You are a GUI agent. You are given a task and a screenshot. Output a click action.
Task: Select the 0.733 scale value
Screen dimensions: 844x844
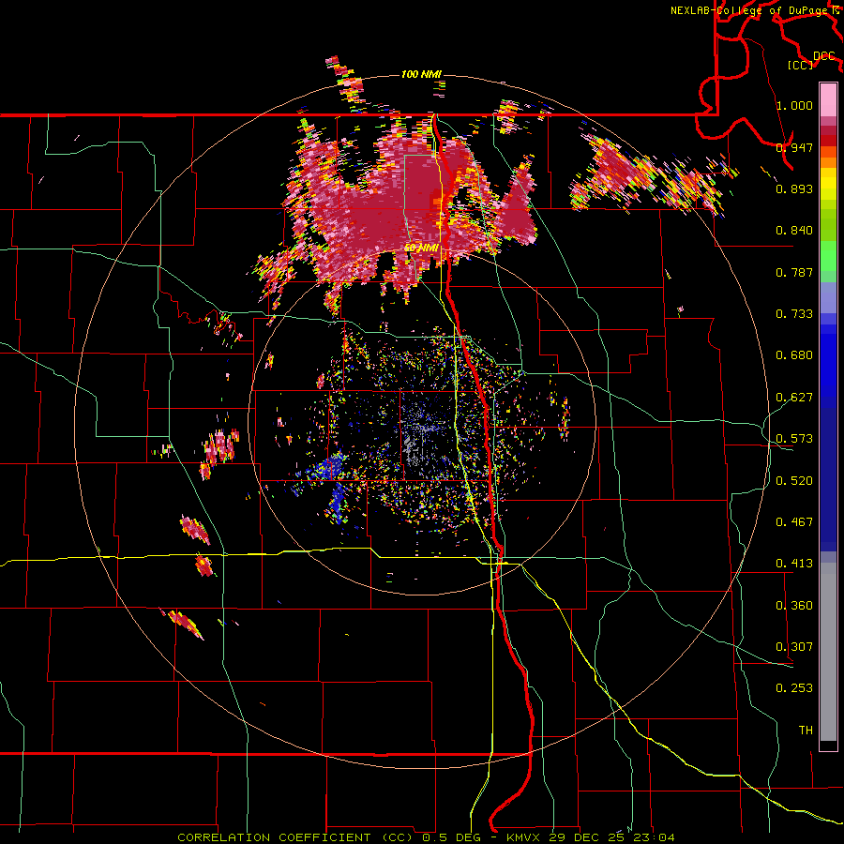(x=794, y=314)
